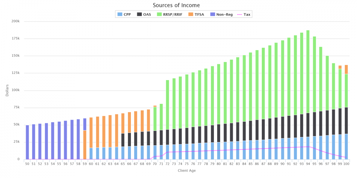357x178 pixels.
Task: Click the orange TFSA bar at age 62
Action: pos(104,132)
